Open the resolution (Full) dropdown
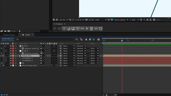The width and height of the screenshot is (171, 96). click(101, 20)
